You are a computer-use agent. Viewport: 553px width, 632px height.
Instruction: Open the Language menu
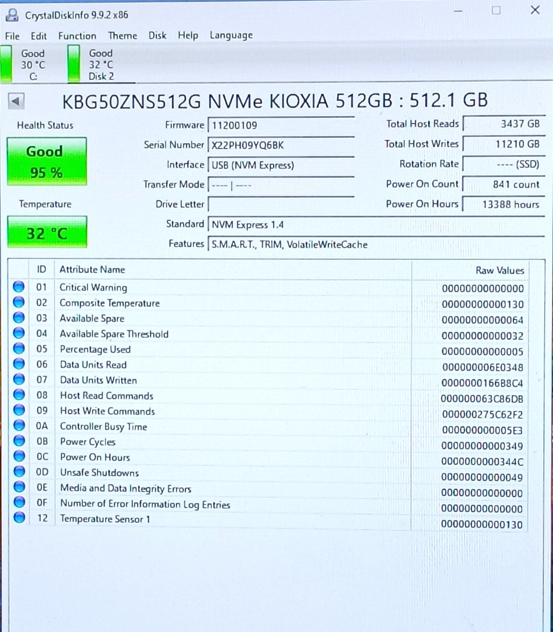[x=231, y=36]
